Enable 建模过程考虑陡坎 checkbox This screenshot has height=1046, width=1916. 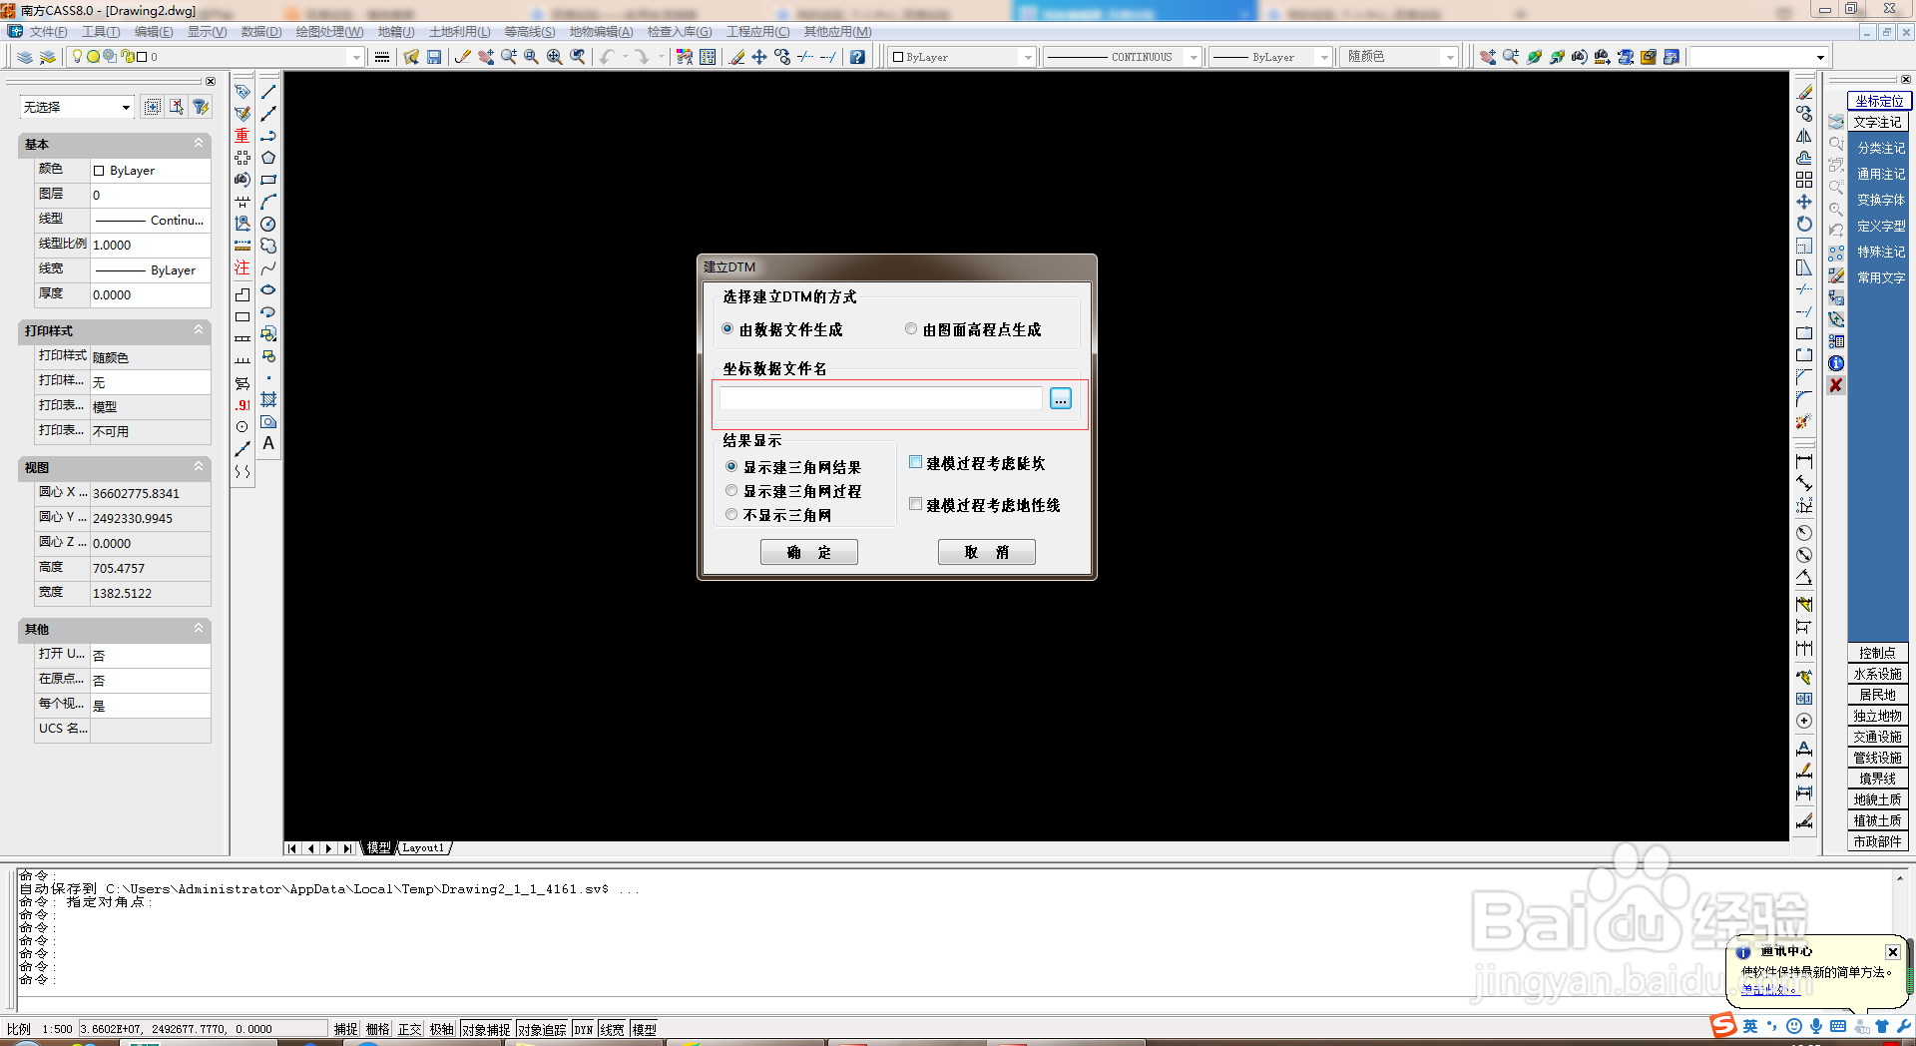915,462
